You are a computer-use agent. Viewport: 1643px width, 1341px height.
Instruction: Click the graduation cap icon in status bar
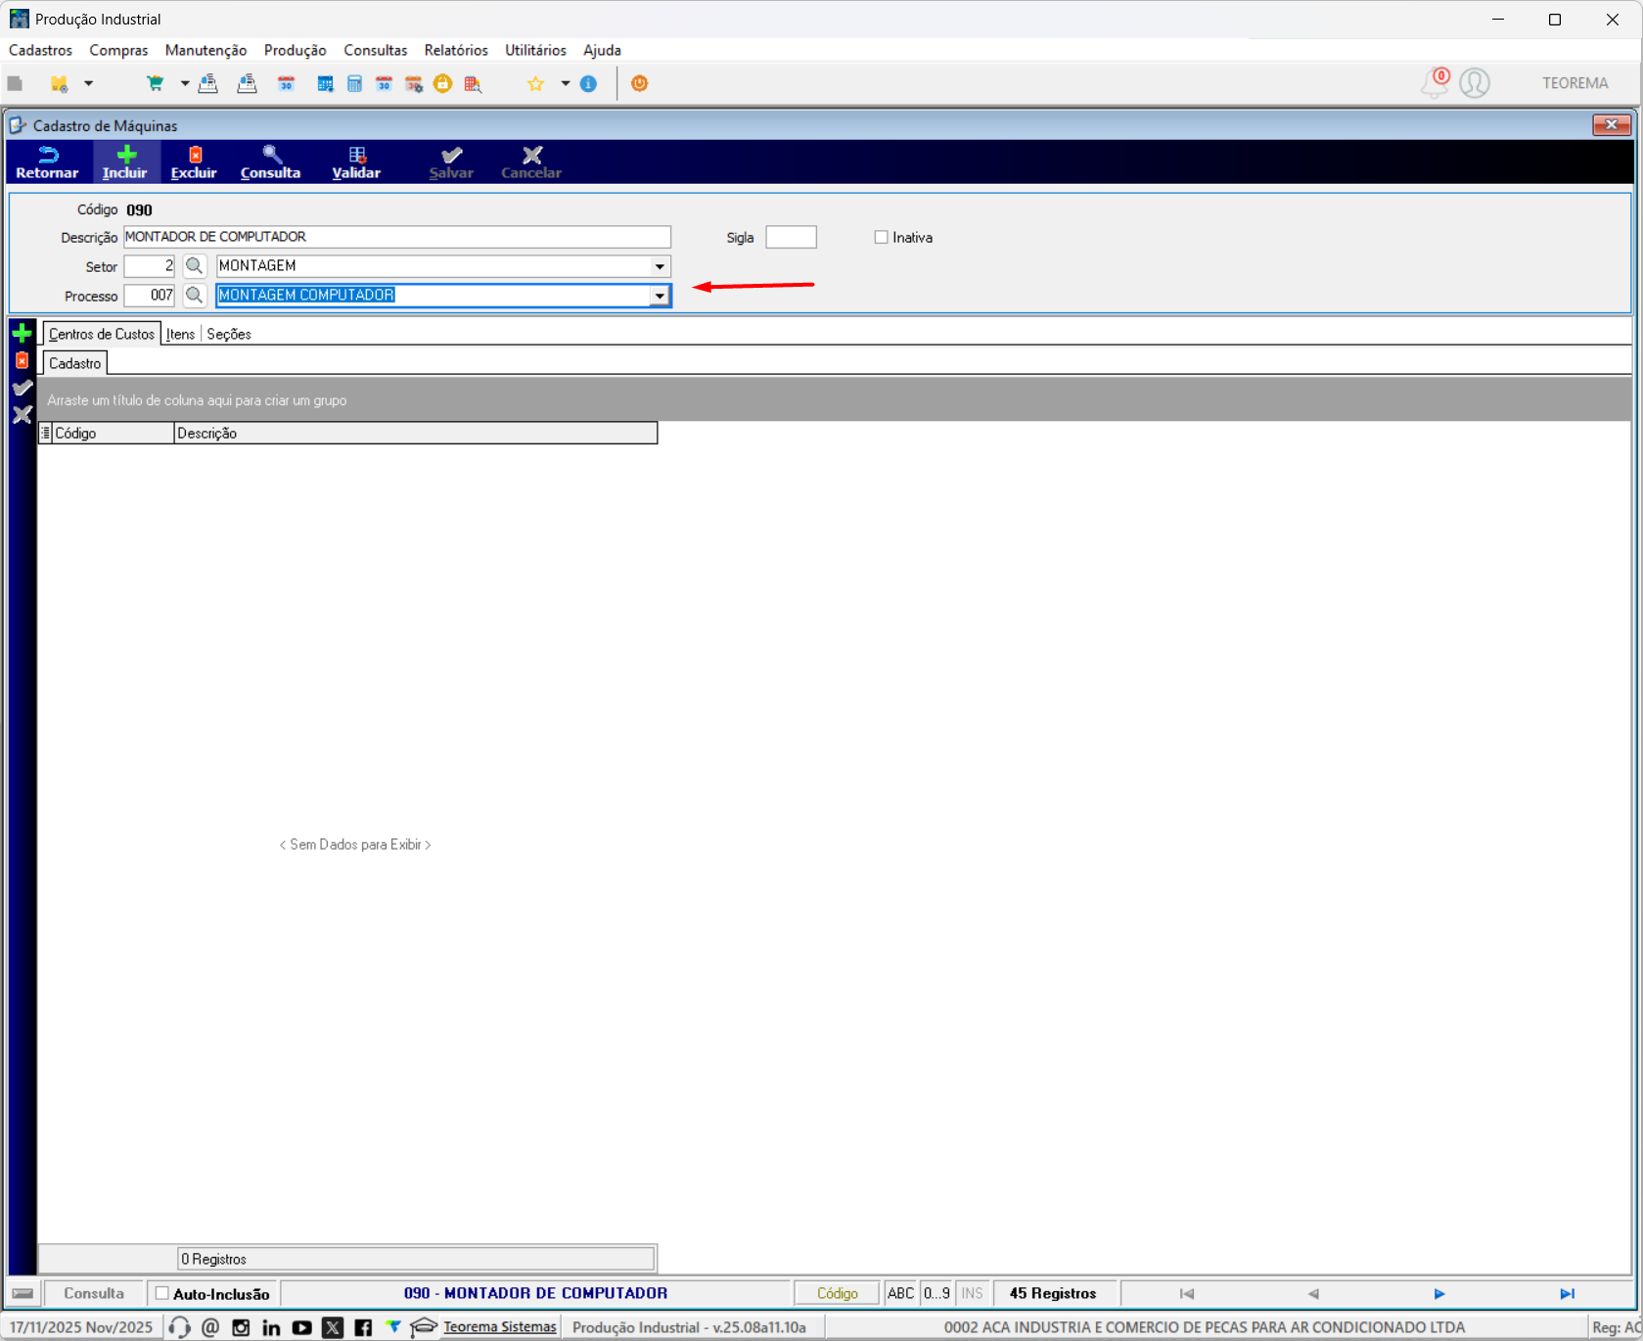(x=424, y=1327)
